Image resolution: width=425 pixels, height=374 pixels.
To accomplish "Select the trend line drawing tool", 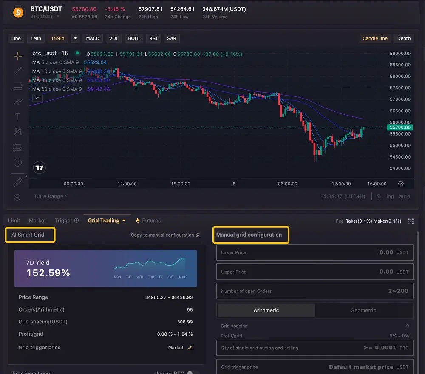I will pos(17,71).
